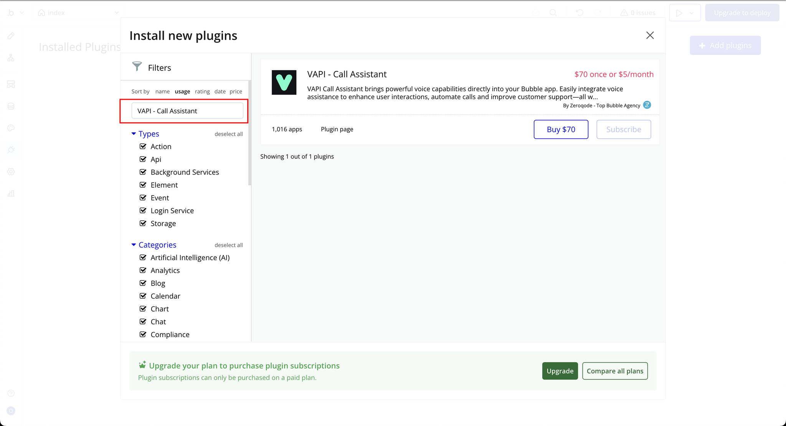Click the Zeroqode agency badge icon
This screenshot has height=426, width=786.
[x=647, y=105]
